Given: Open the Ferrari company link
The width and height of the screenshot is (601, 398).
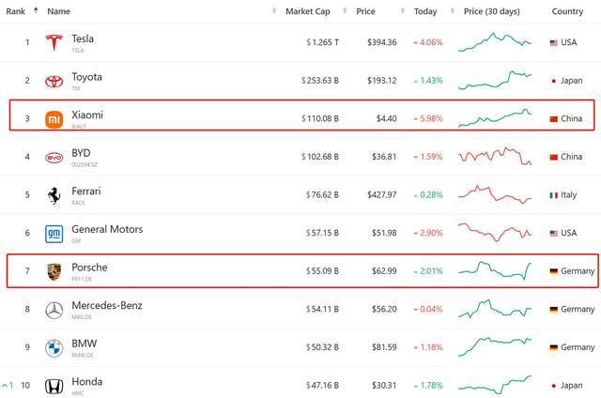Looking at the screenshot, I should click(85, 191).
